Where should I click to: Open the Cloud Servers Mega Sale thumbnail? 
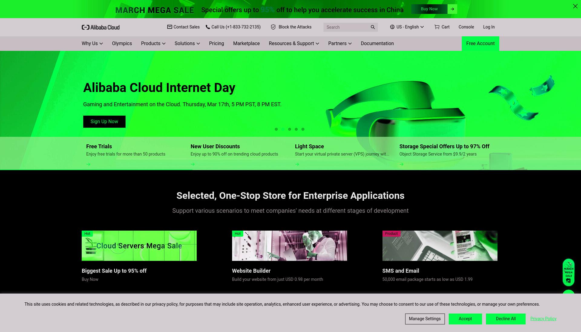[139, 246]
